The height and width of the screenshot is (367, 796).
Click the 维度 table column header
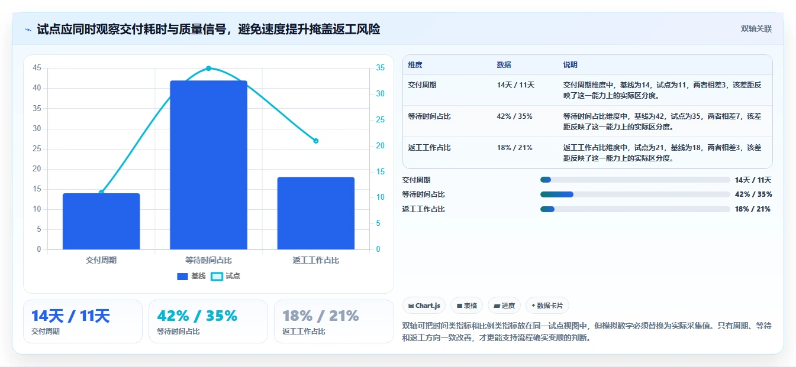click(x=415, y=65)
